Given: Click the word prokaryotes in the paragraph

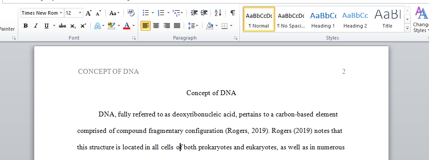Looking at the screenshot, I should [215, 148].
